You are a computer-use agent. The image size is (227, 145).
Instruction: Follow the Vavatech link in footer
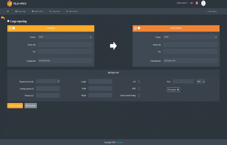[x=119, y=143]
